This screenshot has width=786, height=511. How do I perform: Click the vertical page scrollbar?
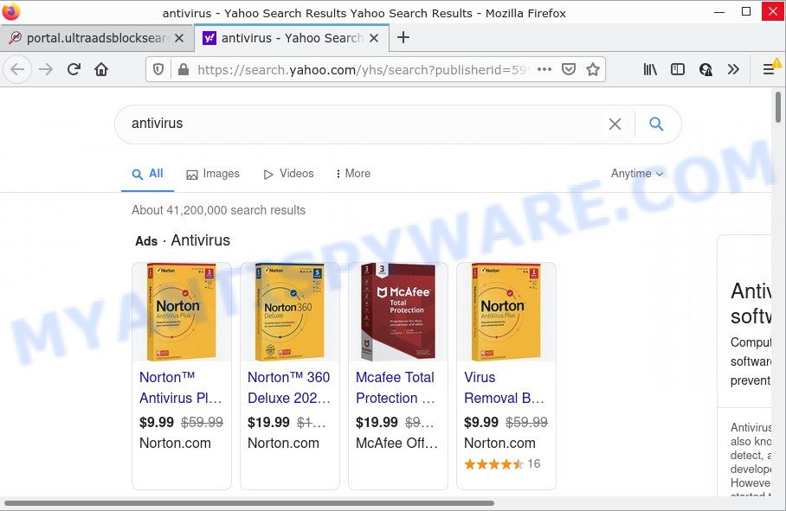pos(778,107)
